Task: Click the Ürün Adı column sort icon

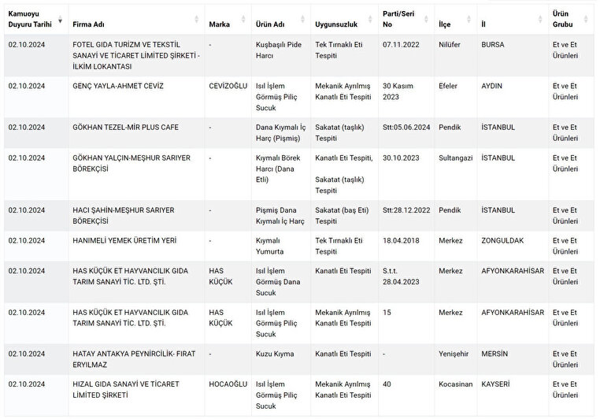Action: point(301,20)
